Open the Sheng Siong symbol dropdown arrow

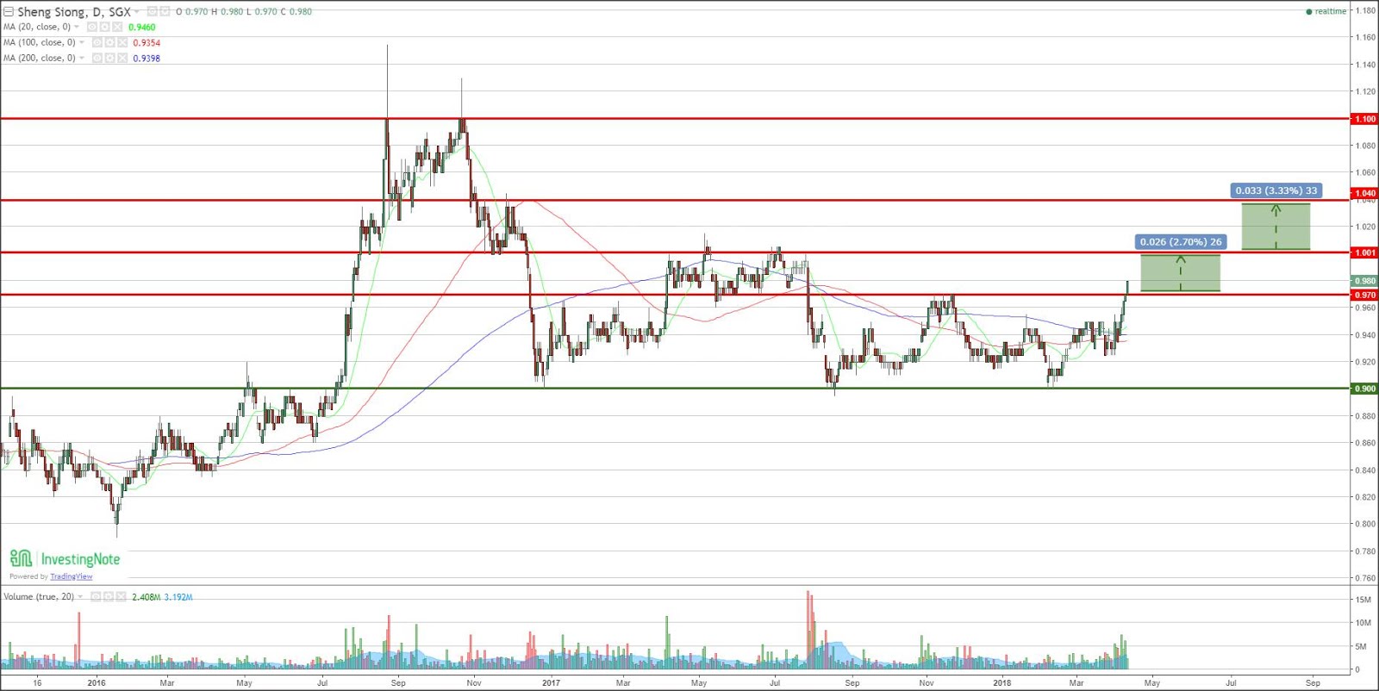pyautogui.click(x=137, y=11)
